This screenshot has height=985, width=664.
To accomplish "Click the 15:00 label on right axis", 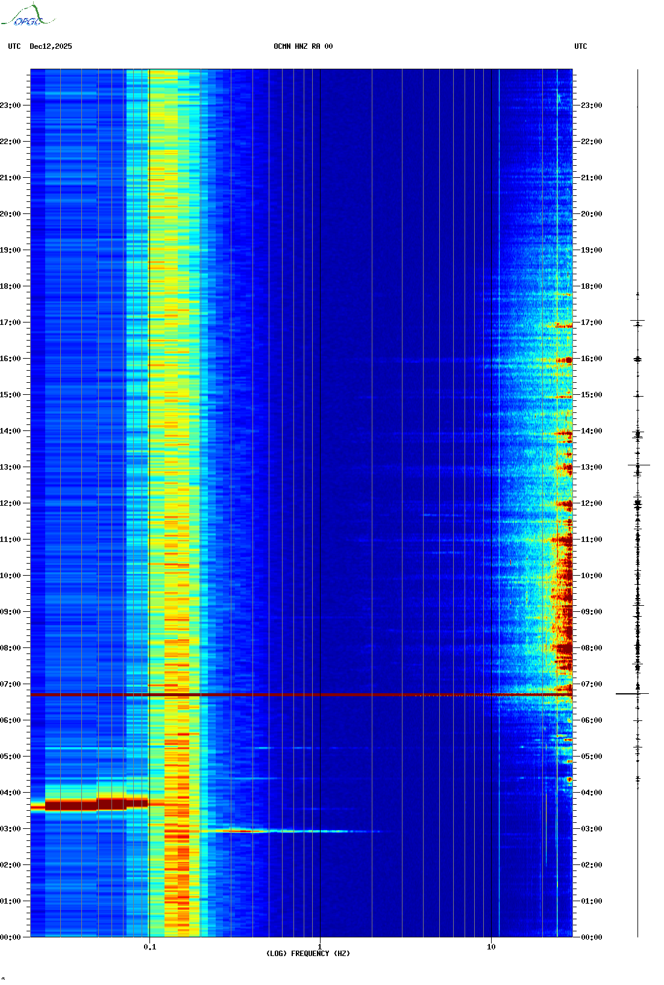I will click(x=591, y=395).
